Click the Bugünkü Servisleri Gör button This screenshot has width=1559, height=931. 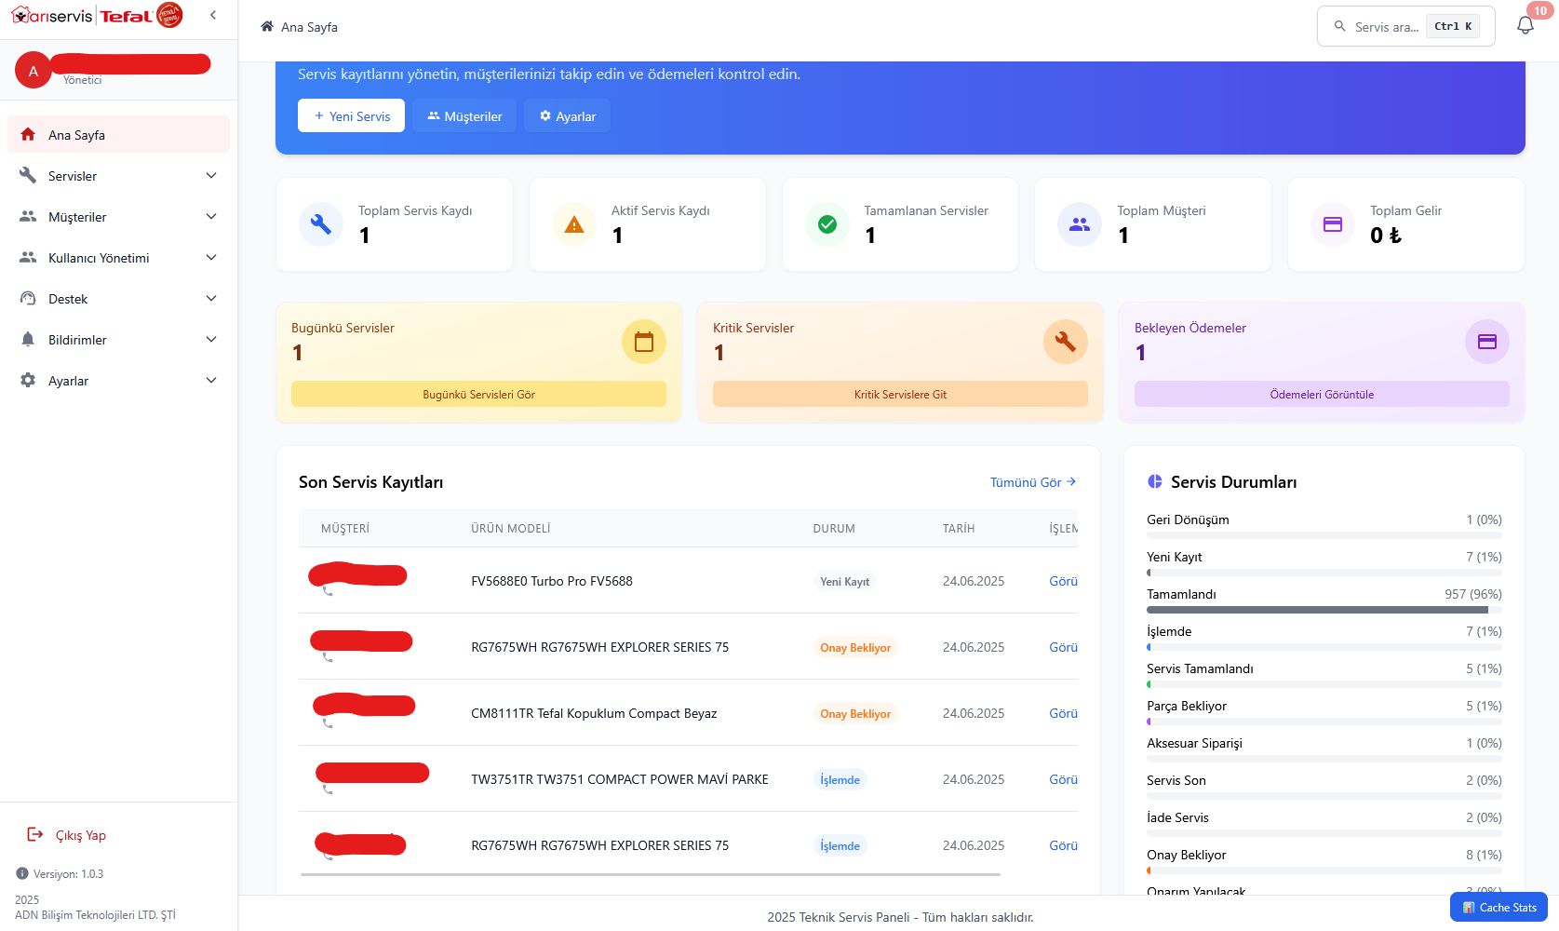tap(478, 394)
